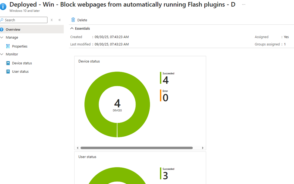Select Overview in the navigation menu

click(x=13, y=30)
